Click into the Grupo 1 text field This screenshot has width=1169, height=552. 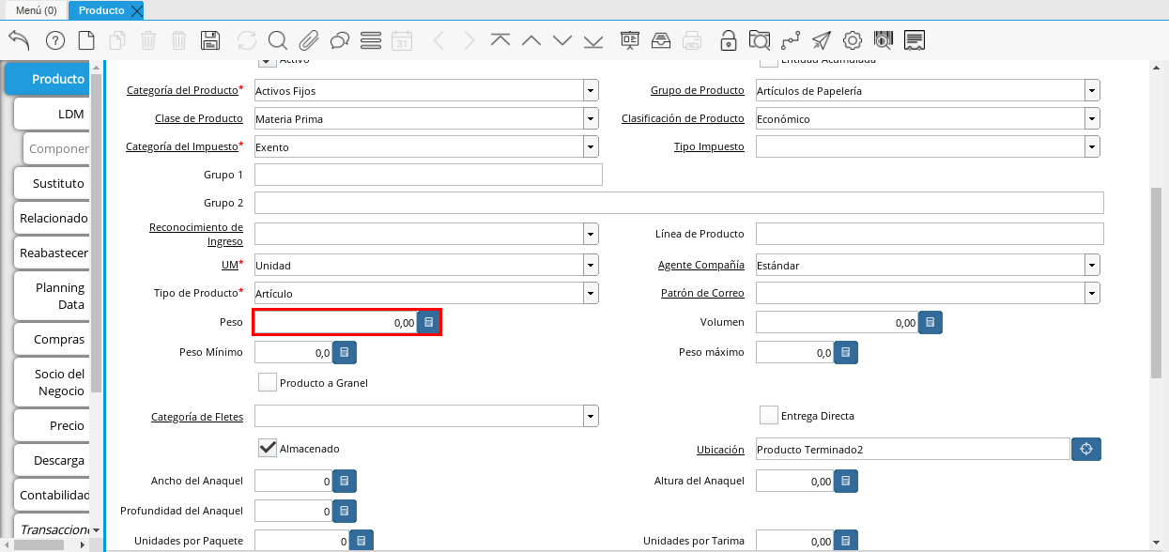[x=428, y=176]
